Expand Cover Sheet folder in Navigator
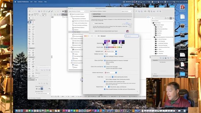Screen dimensions: 201x113 coord(154,27)
